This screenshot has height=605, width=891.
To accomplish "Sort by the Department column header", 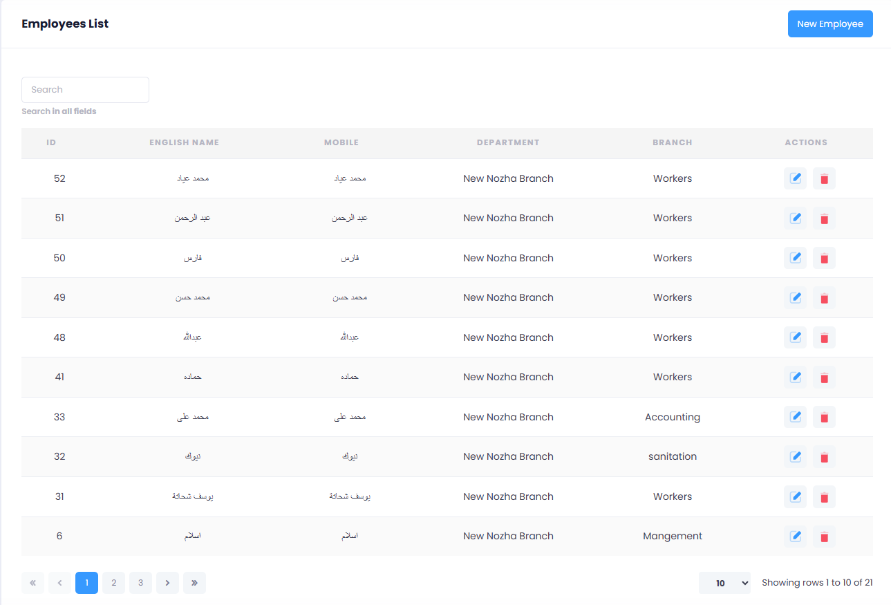I will [507, 142].
